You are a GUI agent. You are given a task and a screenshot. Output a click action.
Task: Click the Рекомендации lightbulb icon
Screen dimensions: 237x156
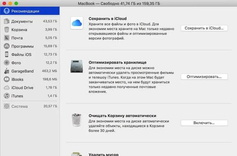(7, 11)
